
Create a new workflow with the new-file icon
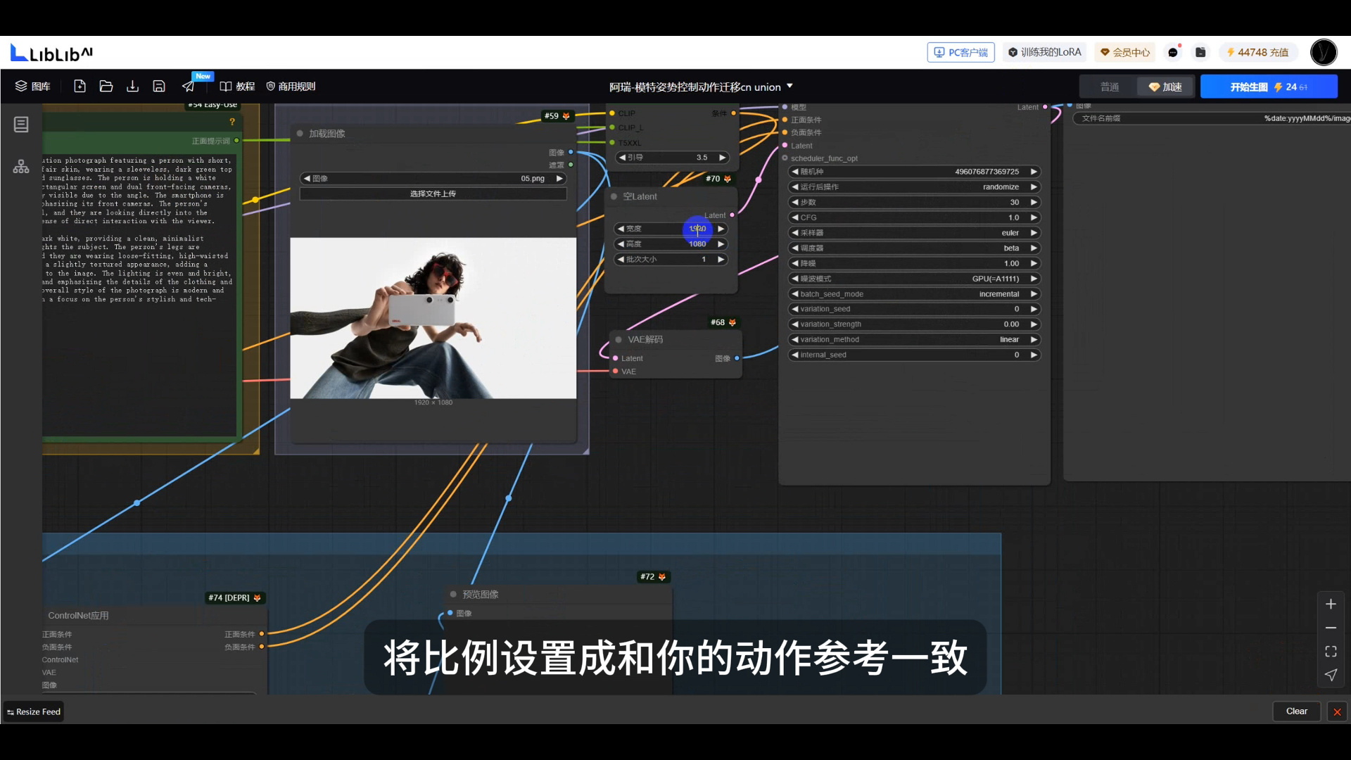tap(80, 86)
